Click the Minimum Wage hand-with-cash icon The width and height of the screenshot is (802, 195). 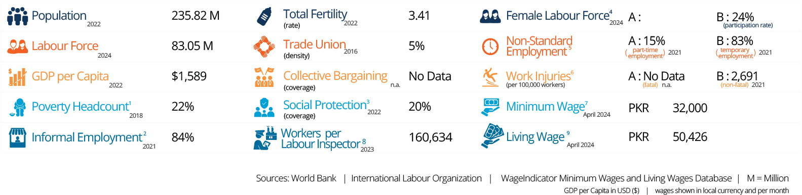pos(490,107)
